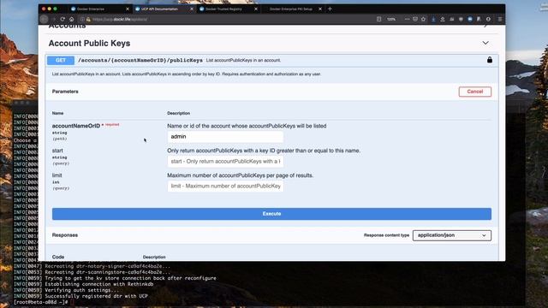Click the 'Verifying auth settings' terminal line
Screen dimensions: 548x308
82,290
